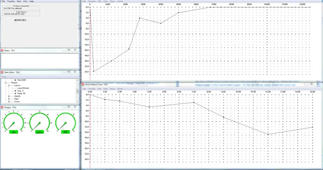The width and height of the screenshot is (323, 170).
Task: Click the Data Source file field
Action: pyautogui.click(x=21, y=14)
